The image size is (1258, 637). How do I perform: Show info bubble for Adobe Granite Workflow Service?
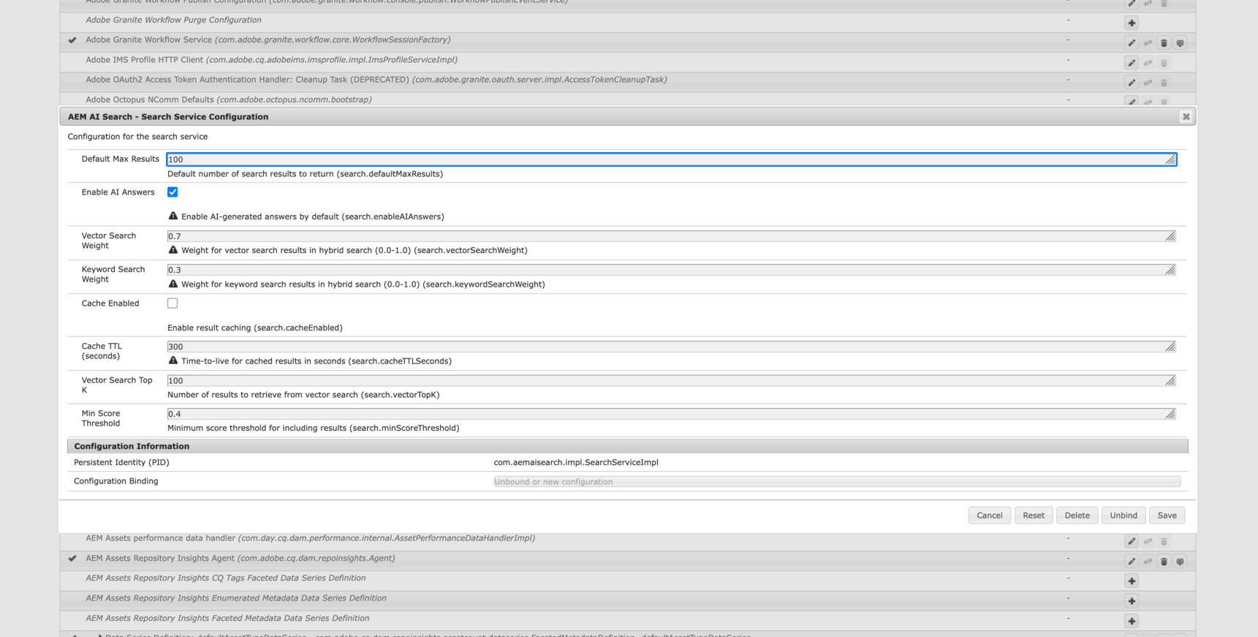coord(1180,43)
